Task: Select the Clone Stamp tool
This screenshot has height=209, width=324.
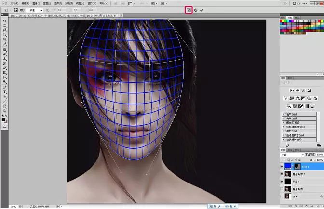Action: [4, 59]
